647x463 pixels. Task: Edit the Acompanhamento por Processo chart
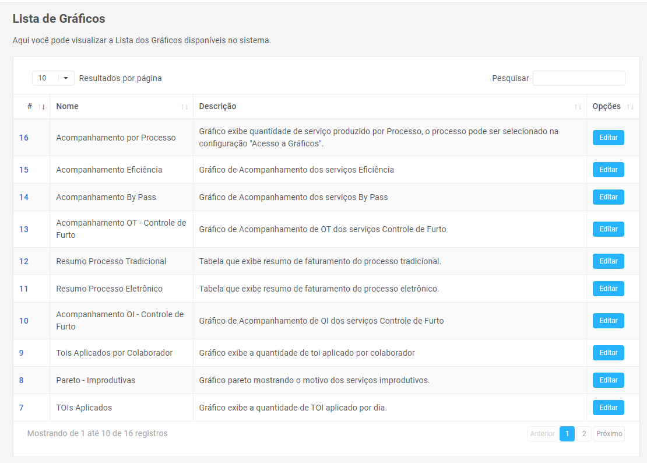tap(608, 138)
